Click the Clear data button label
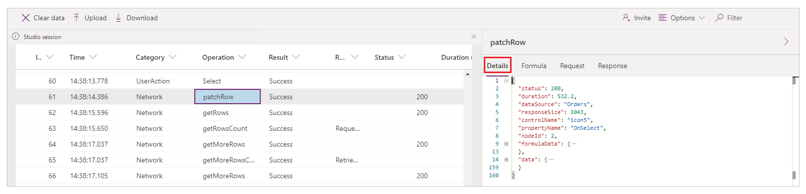Image resolution: width=806 pixels, height=194 pixels. (49, 18)
